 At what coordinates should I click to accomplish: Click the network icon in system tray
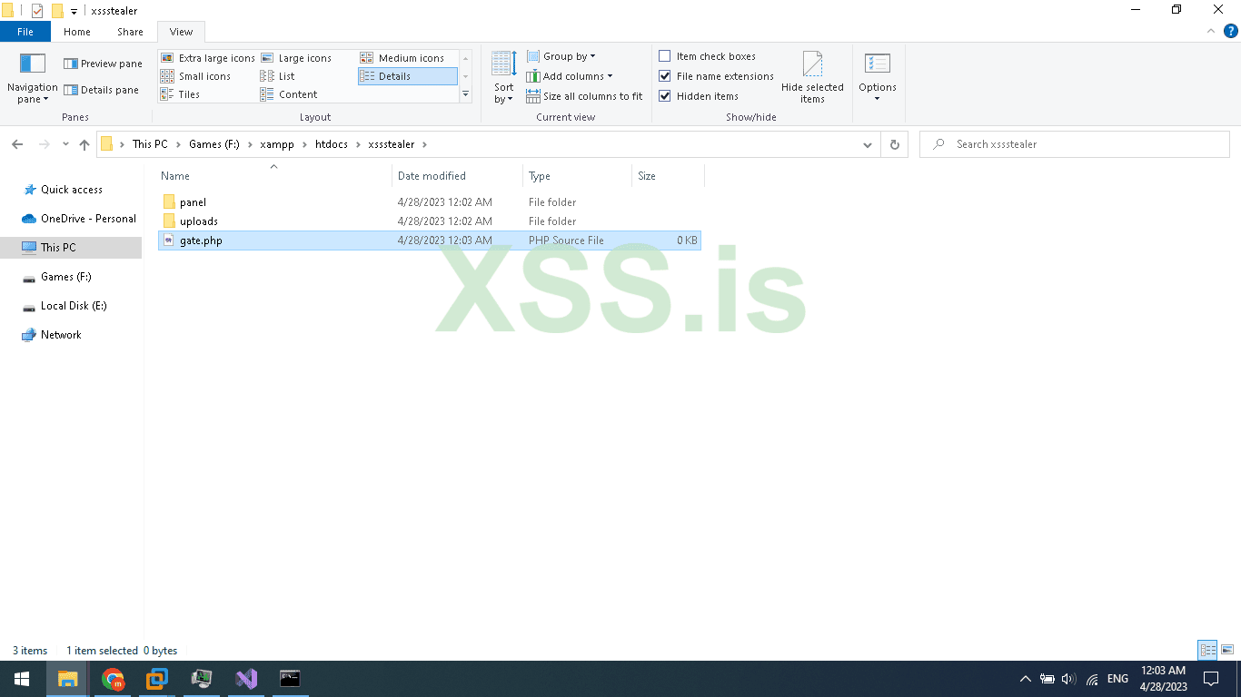click(1092, 679)
